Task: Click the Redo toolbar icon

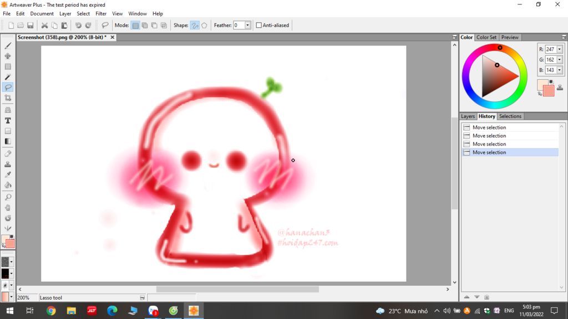Action: (x=88, y=25)
